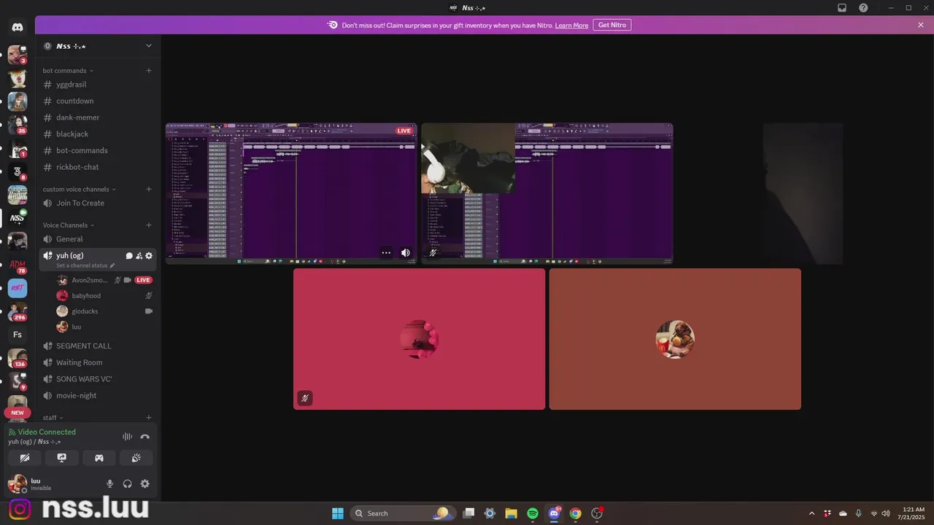Open the soundboard button
This screenshot has height=525, width=934.
coord(136,458)
